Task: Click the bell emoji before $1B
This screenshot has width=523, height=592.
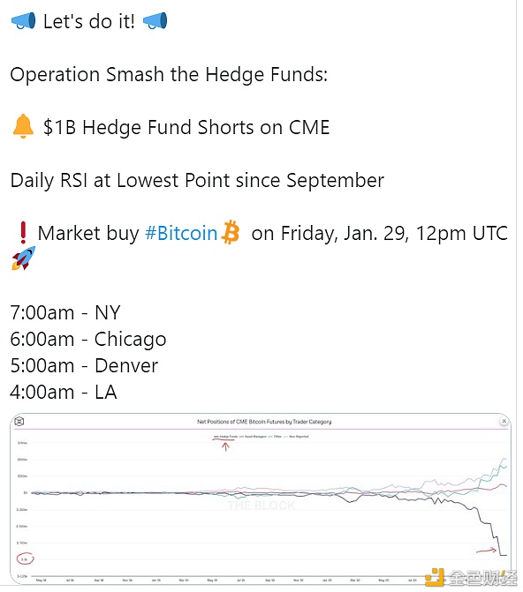Action: (x=23, y=126)
